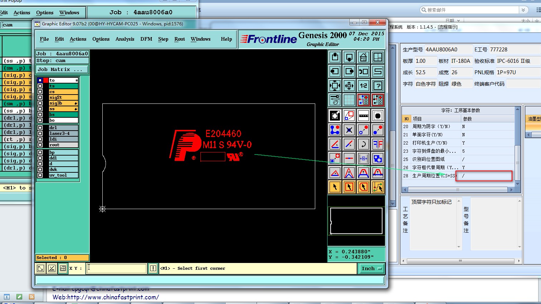Select the dwk layer name
The image size is (541, 304).
63,169
